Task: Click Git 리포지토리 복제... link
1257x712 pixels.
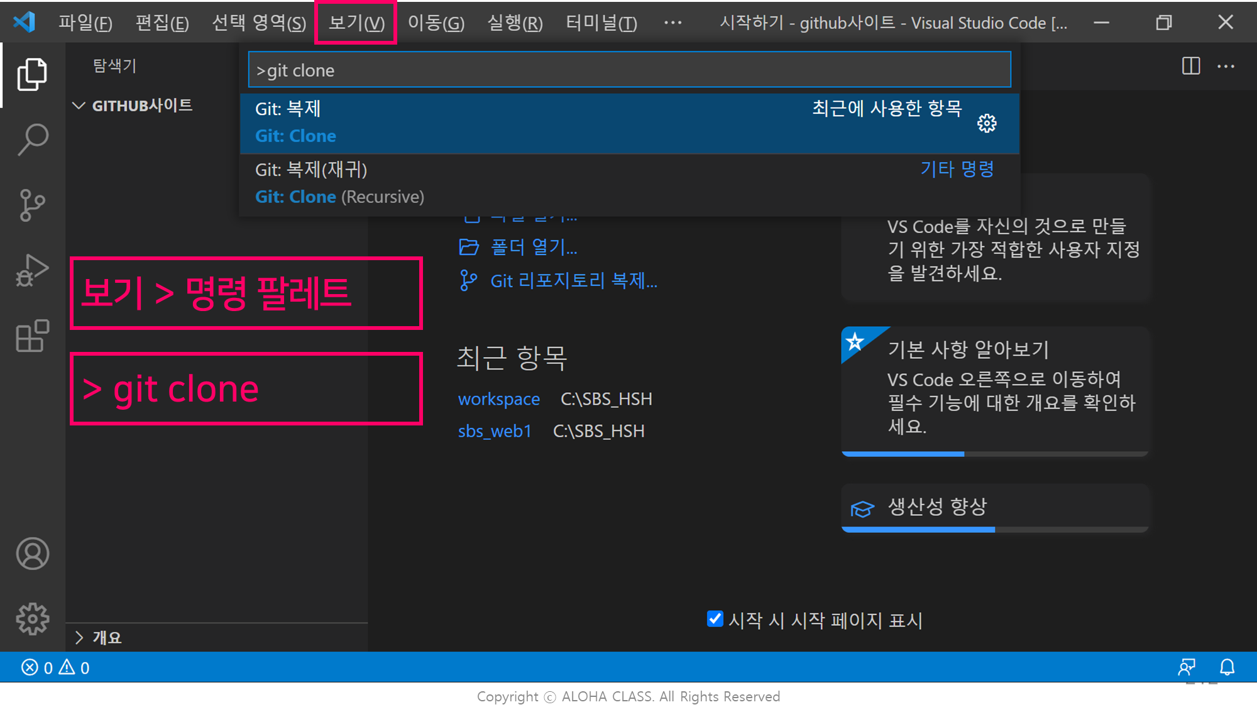Action: tap(574, 280)
